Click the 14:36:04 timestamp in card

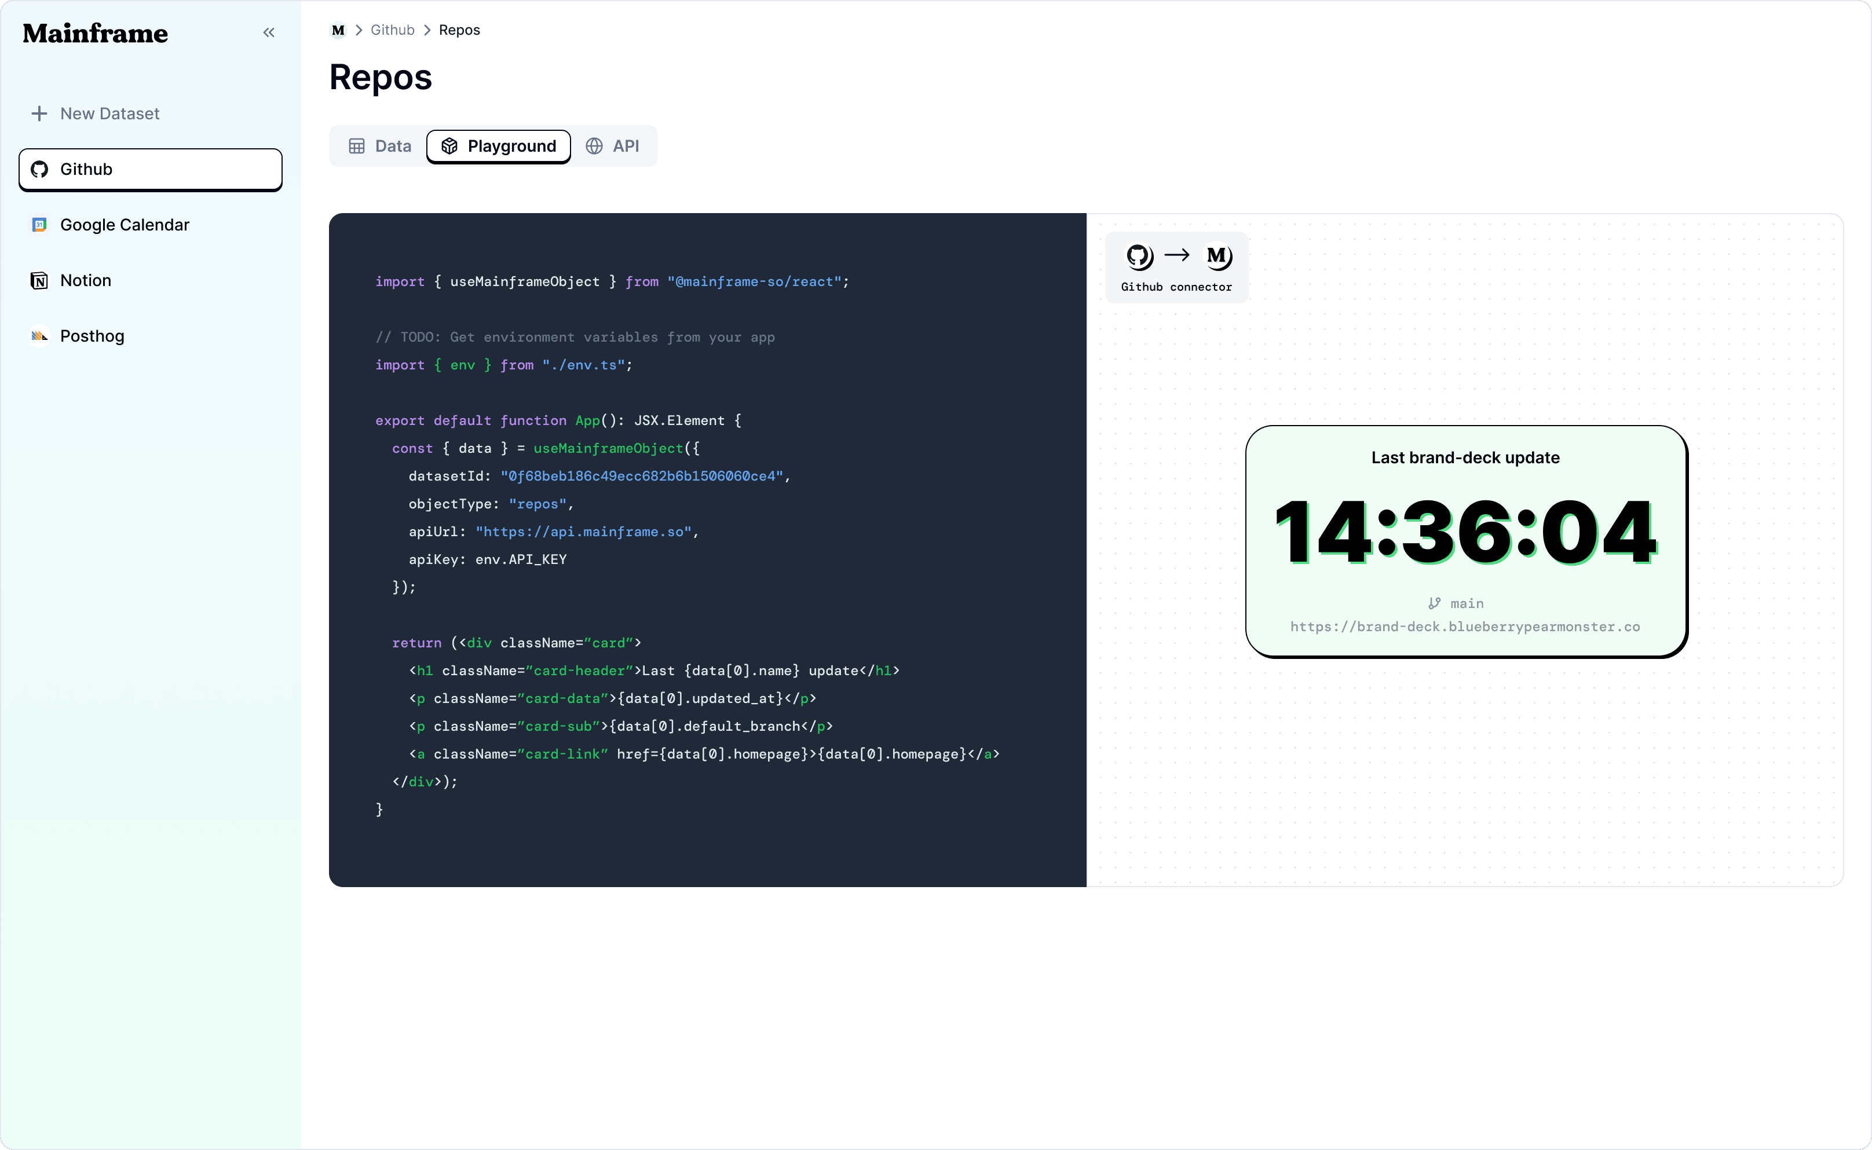coord(1465,532)
